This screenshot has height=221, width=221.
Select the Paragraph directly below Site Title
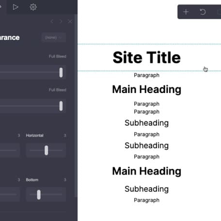[146, 75]
